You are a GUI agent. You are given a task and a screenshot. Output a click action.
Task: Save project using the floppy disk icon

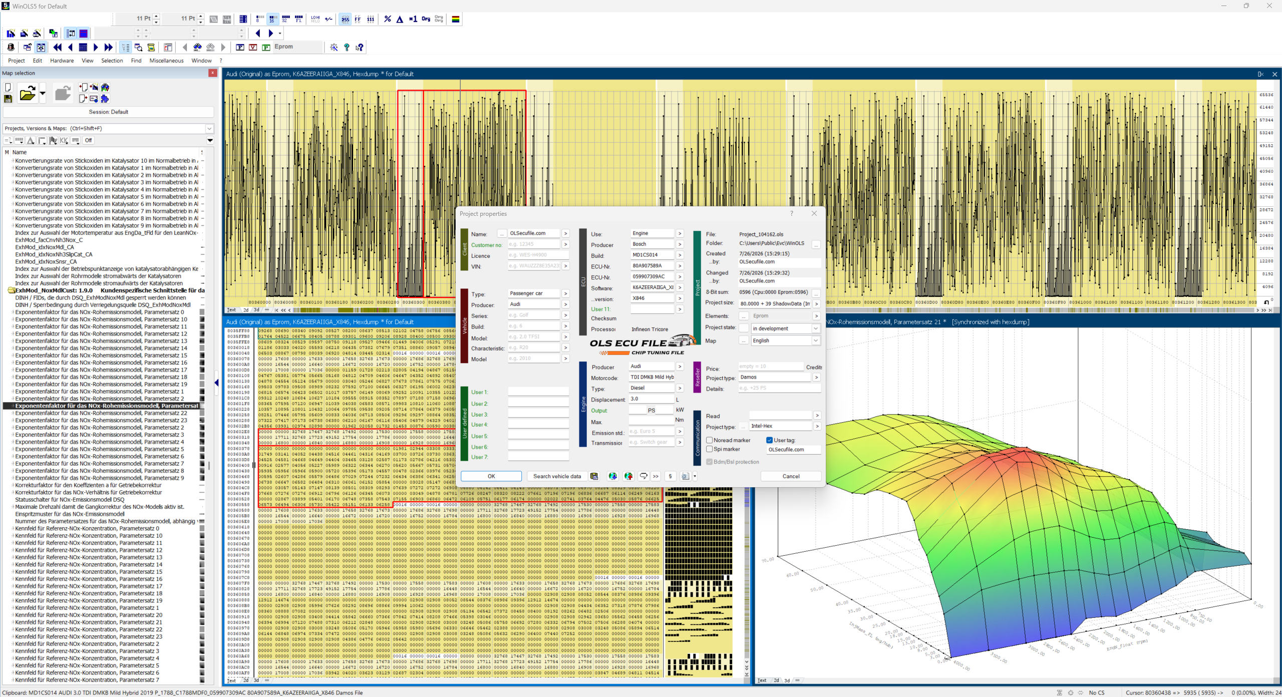[x=8, y=99]
